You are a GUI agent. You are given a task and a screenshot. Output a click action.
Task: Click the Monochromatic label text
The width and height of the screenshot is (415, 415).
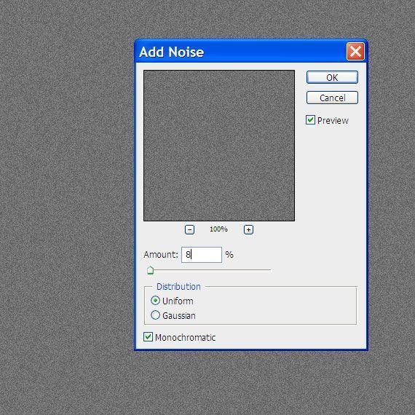[x=185, y=337]
